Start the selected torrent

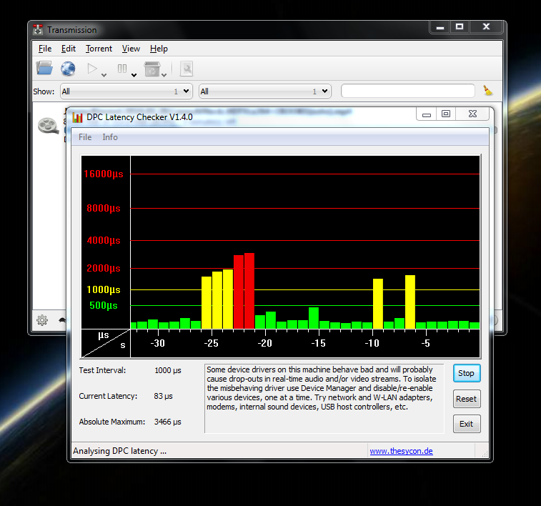tap(91, 69)
